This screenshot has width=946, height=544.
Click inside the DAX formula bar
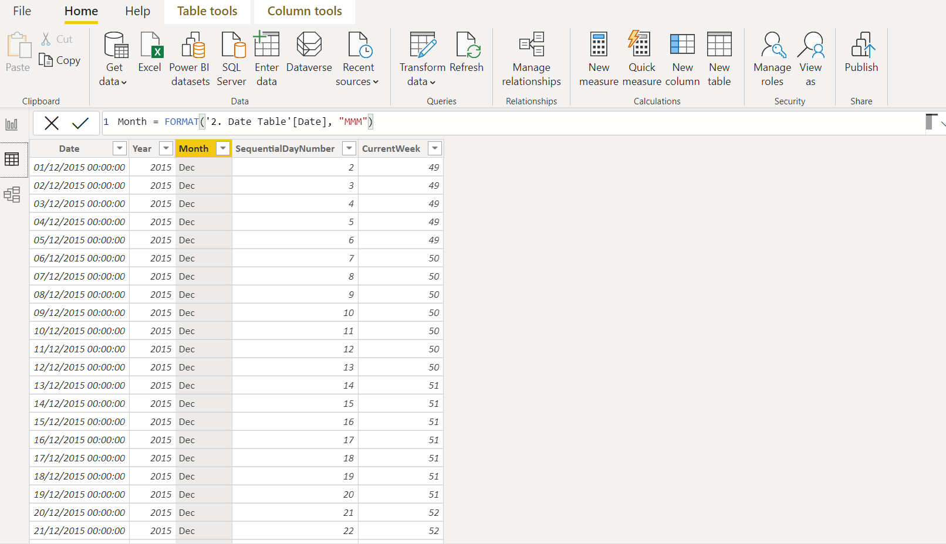point(513,122)
